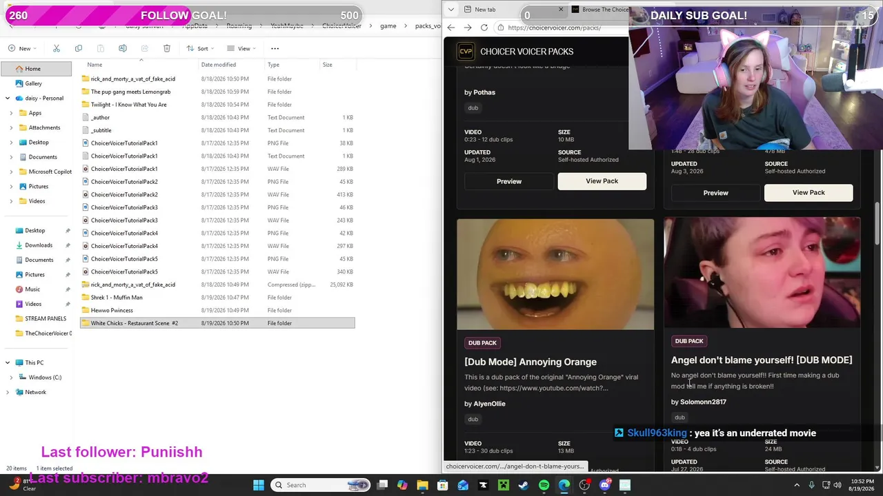Click author link Solomonn2817
This screenshot has width=883, height=496.
(703, 402)
